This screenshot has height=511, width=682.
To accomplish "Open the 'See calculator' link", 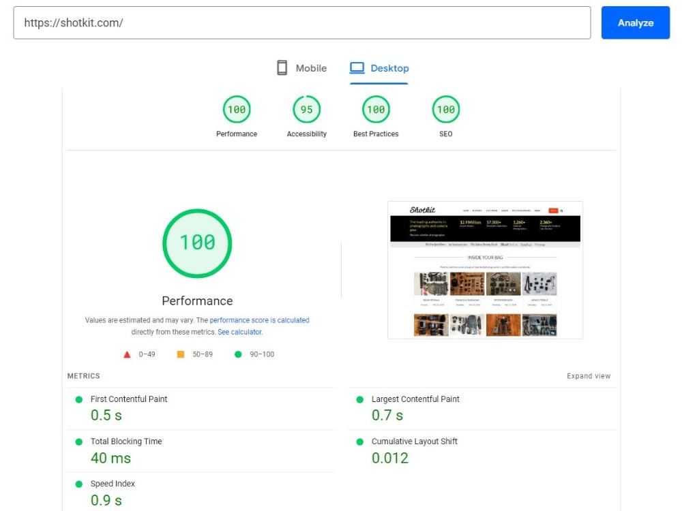I will (x=239, y=332).
